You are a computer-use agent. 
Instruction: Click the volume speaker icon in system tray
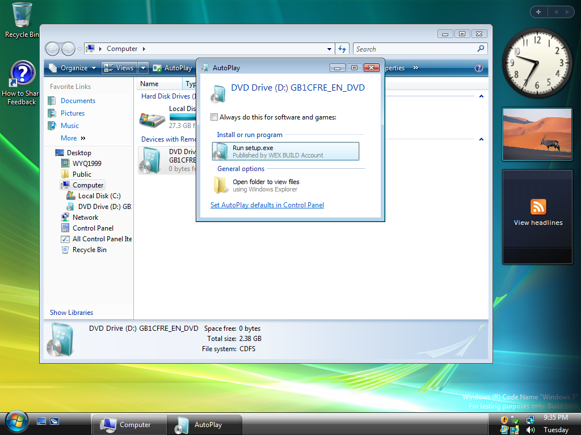(x=531, y=430)
